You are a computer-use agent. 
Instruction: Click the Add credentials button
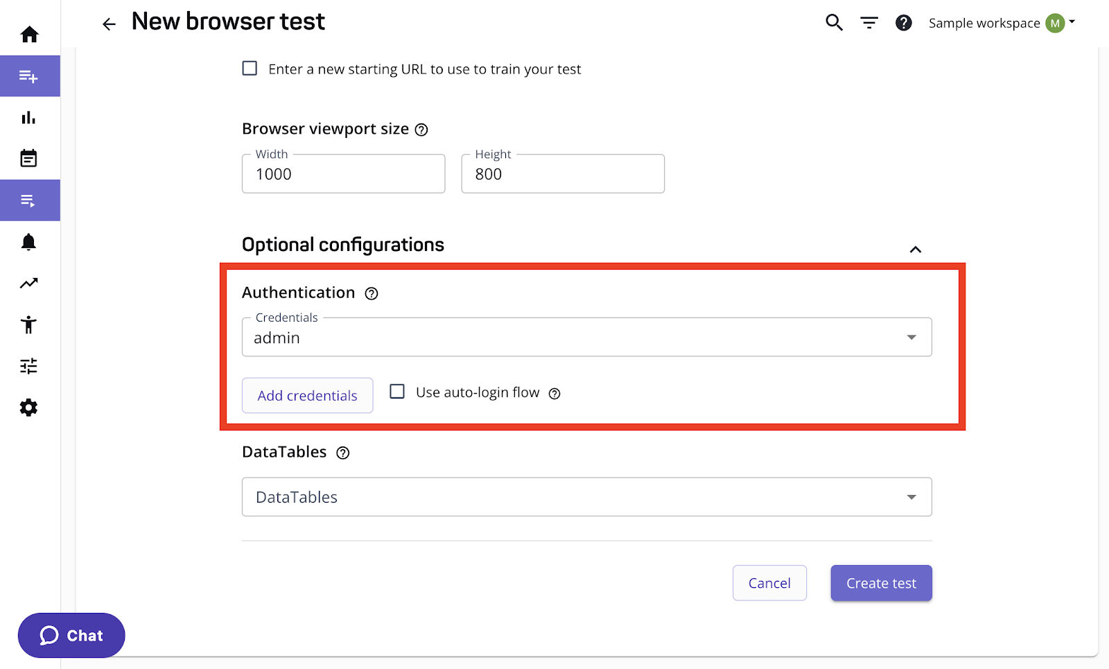coord(307,395)
